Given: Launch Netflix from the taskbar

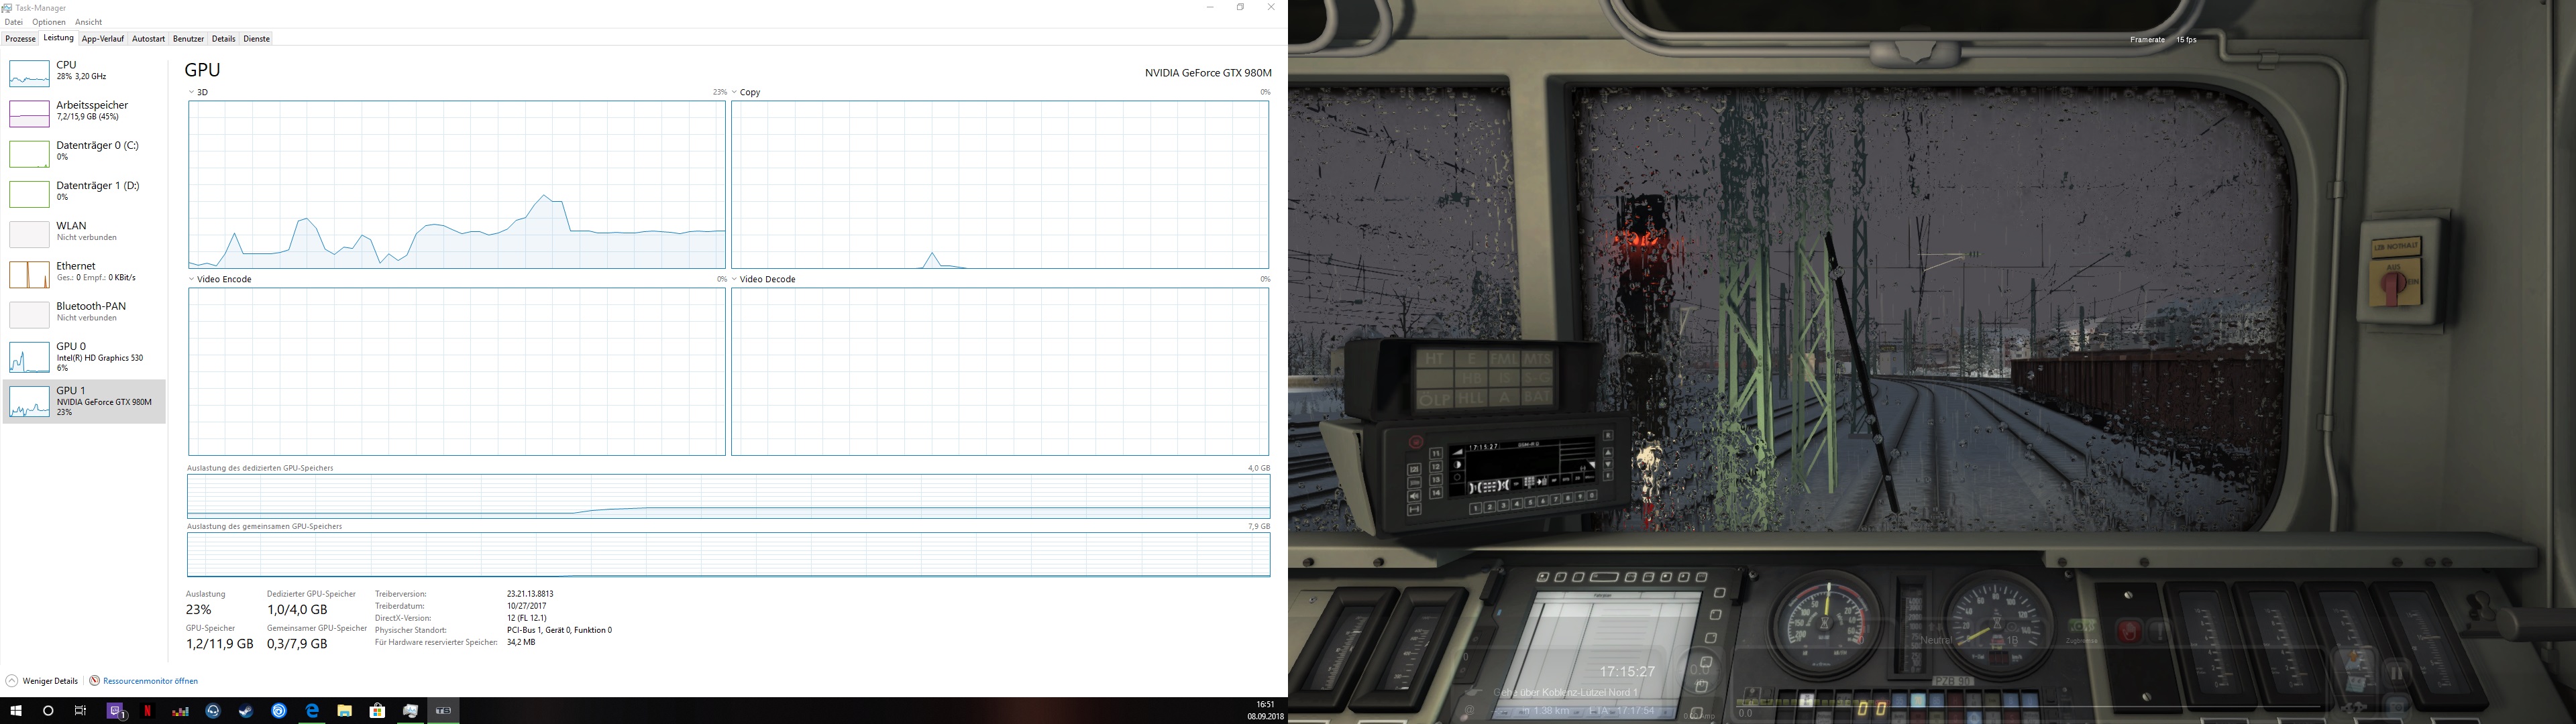Looking at the screenshot, I should coord(148,711).
